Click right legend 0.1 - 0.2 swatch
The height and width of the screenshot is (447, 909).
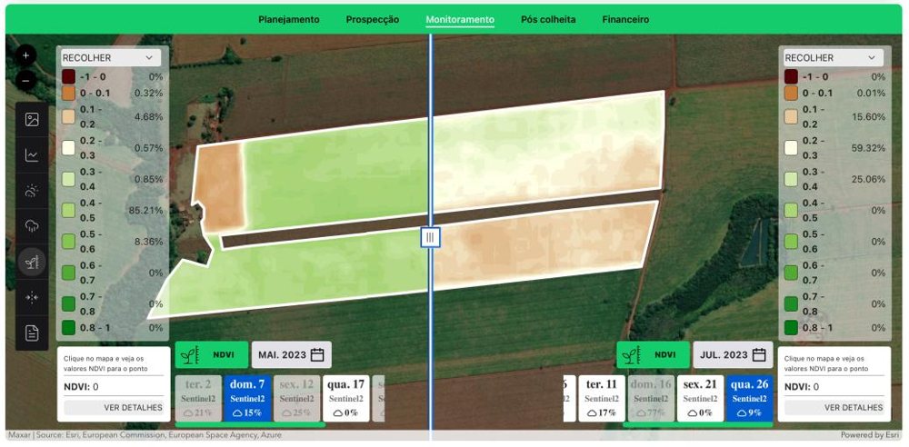(792, 116)
